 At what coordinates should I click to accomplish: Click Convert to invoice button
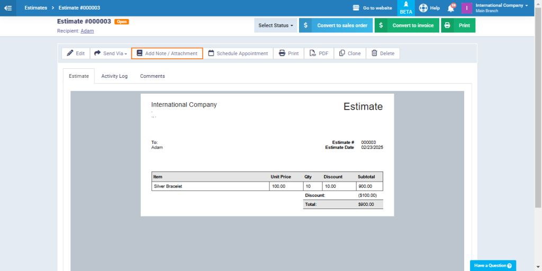(x=407, y=25)
